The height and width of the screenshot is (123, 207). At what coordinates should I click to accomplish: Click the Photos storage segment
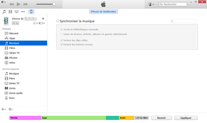point(25,118)
